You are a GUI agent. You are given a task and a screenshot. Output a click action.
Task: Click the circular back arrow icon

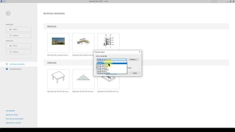(8, 13)
